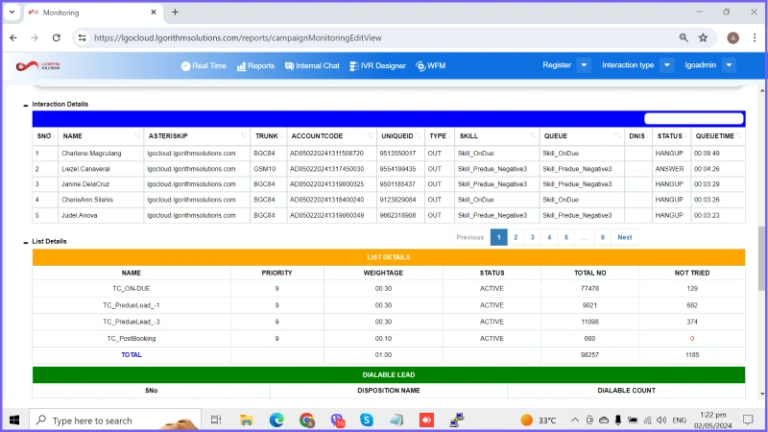
Task: Go to page 2 of interactions
Action: tap(516, 237)
